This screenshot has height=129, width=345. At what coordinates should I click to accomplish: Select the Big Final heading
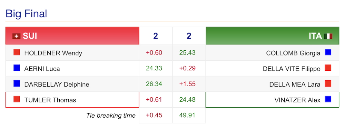tap(26, 14)
